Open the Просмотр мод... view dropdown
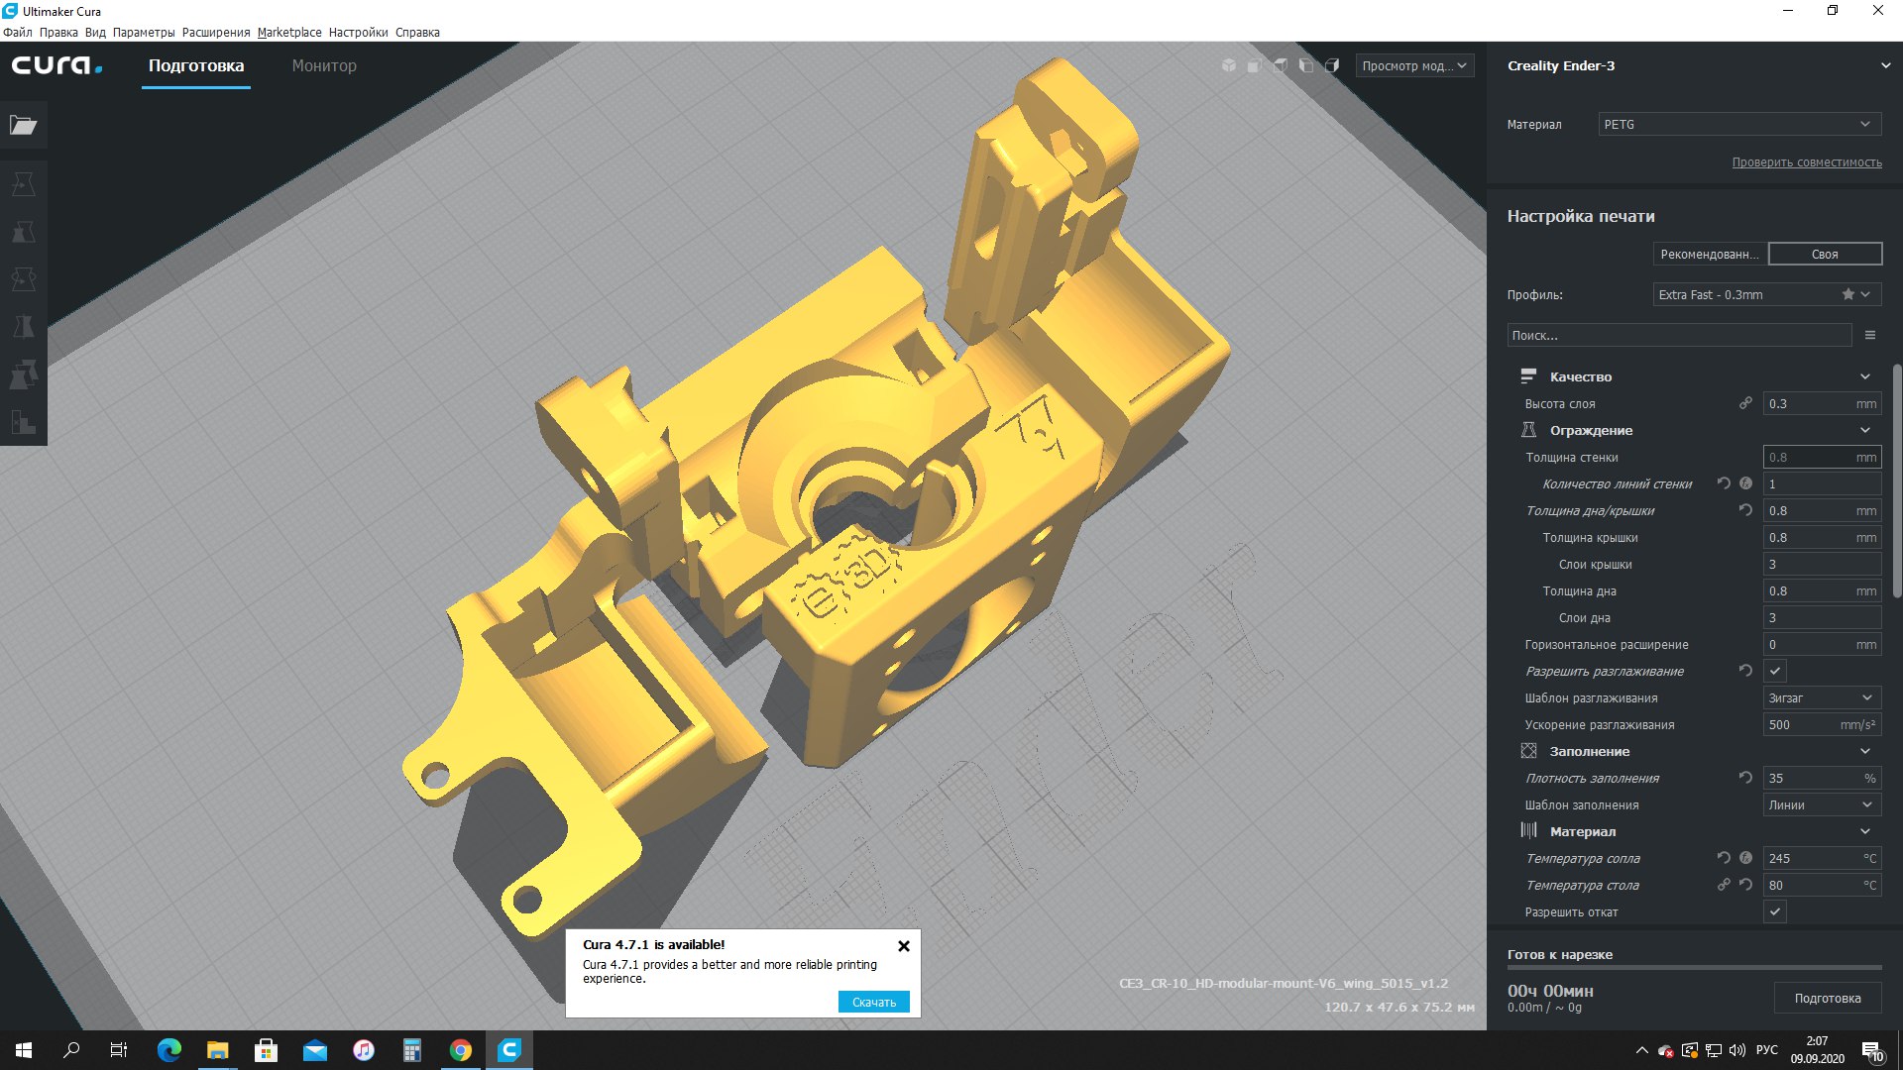This screenshot has width=1903, height=1070. (x=1414, y=65)
